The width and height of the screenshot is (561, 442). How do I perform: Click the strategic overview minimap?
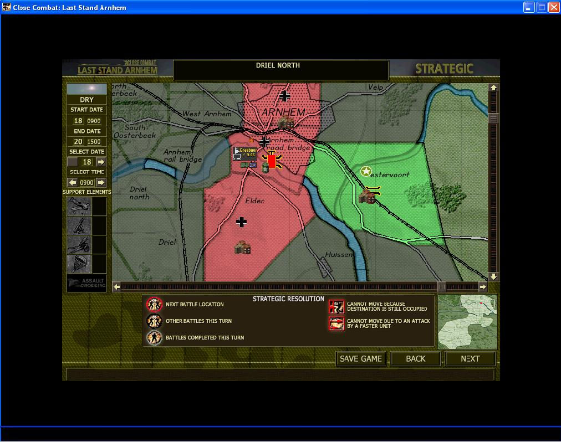click(467, 322)
